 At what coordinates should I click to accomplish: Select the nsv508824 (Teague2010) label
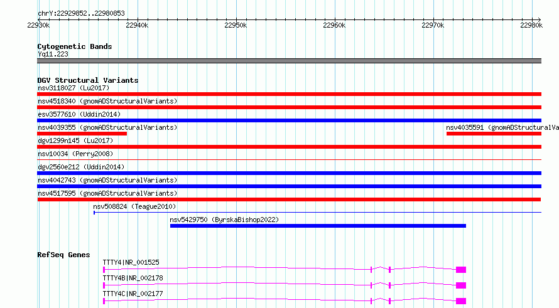click(x=134, y=206)
